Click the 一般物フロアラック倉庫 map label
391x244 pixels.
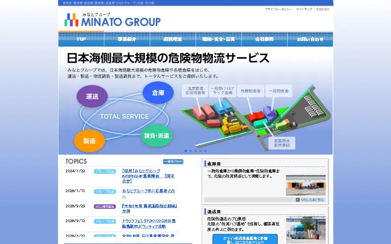tap(222, 90)
